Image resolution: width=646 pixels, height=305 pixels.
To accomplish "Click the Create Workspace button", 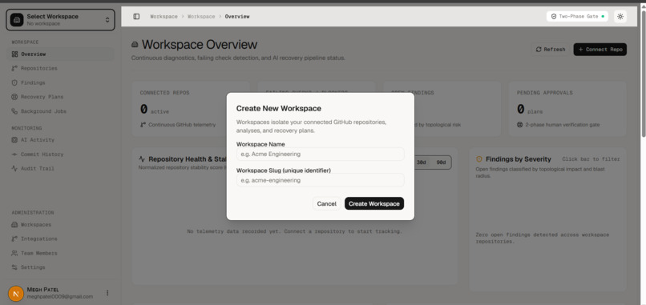I will (374, 204).
